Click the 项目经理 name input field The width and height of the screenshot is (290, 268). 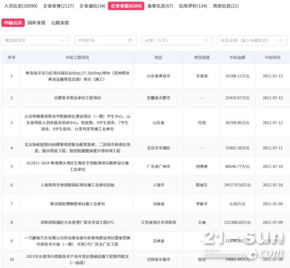click(252, 40)
